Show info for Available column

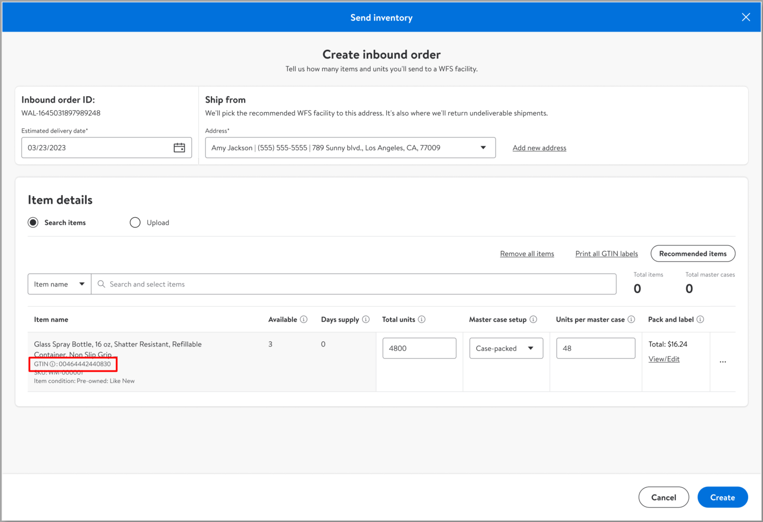tap(304, 319)
